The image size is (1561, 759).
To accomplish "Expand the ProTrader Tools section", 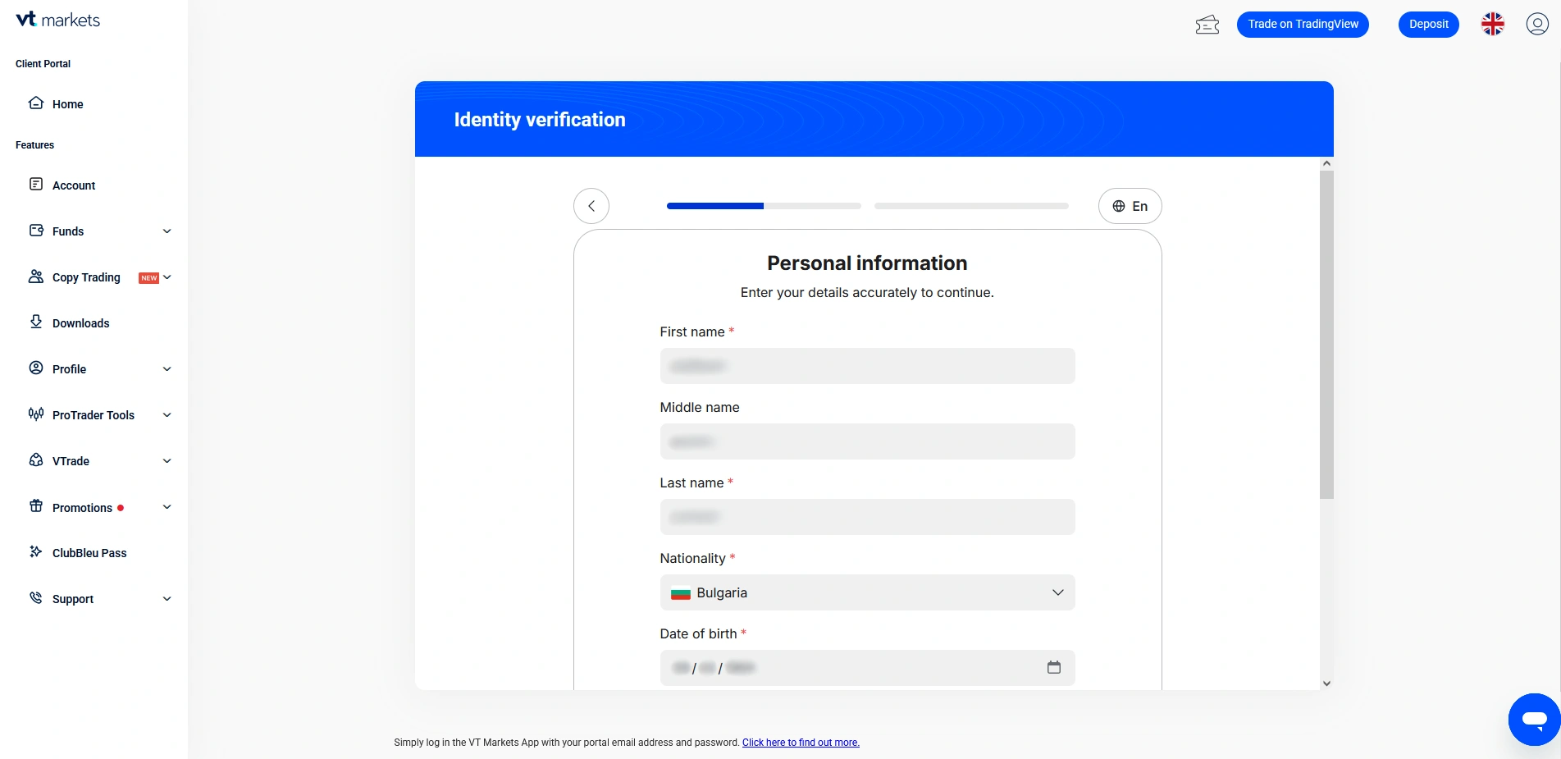I will coord(167,415).
